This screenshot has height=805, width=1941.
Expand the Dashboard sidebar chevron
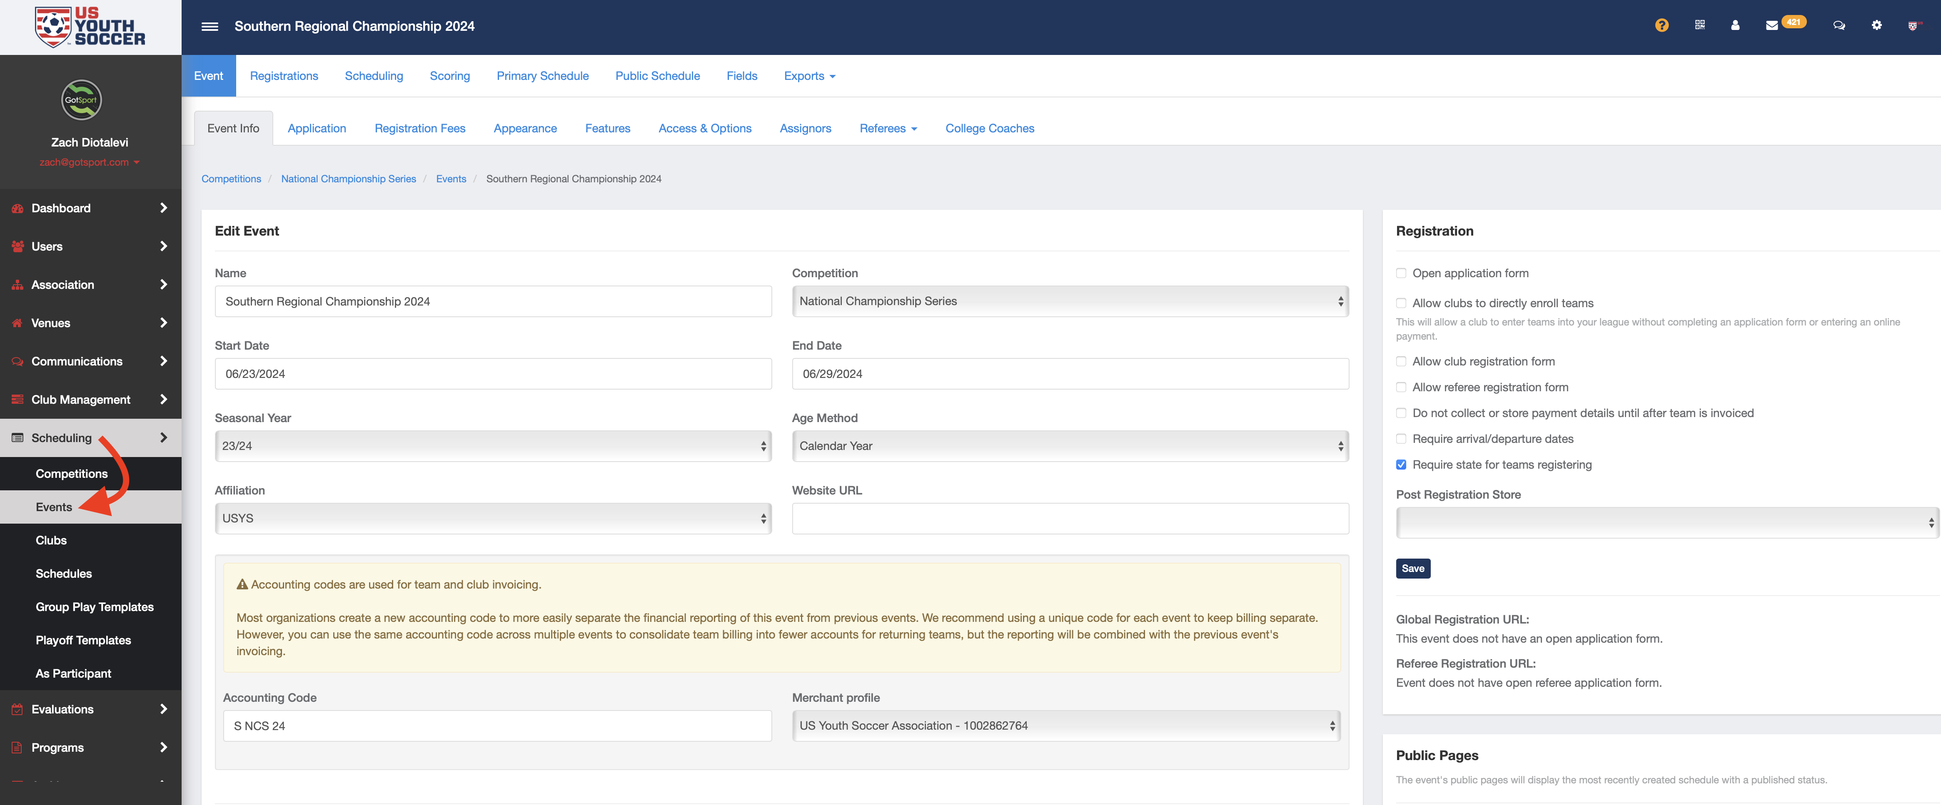click(x=163, y=209)
